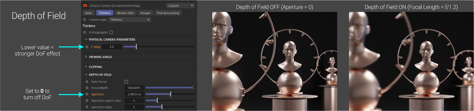The width and height of the screenshot is (474, 111).
Task: Click the Focal depth value field
Action: click(134, 88)
